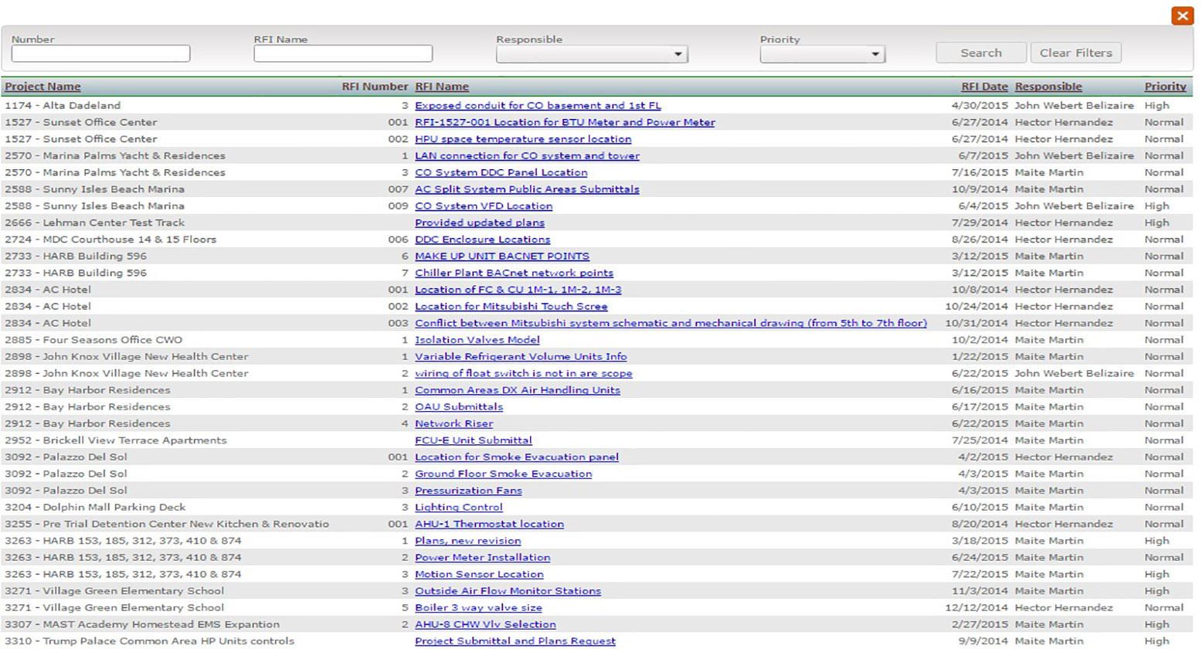
Task: Open 'CO System VFD Location' link
Action: click(x=484, y=206)
